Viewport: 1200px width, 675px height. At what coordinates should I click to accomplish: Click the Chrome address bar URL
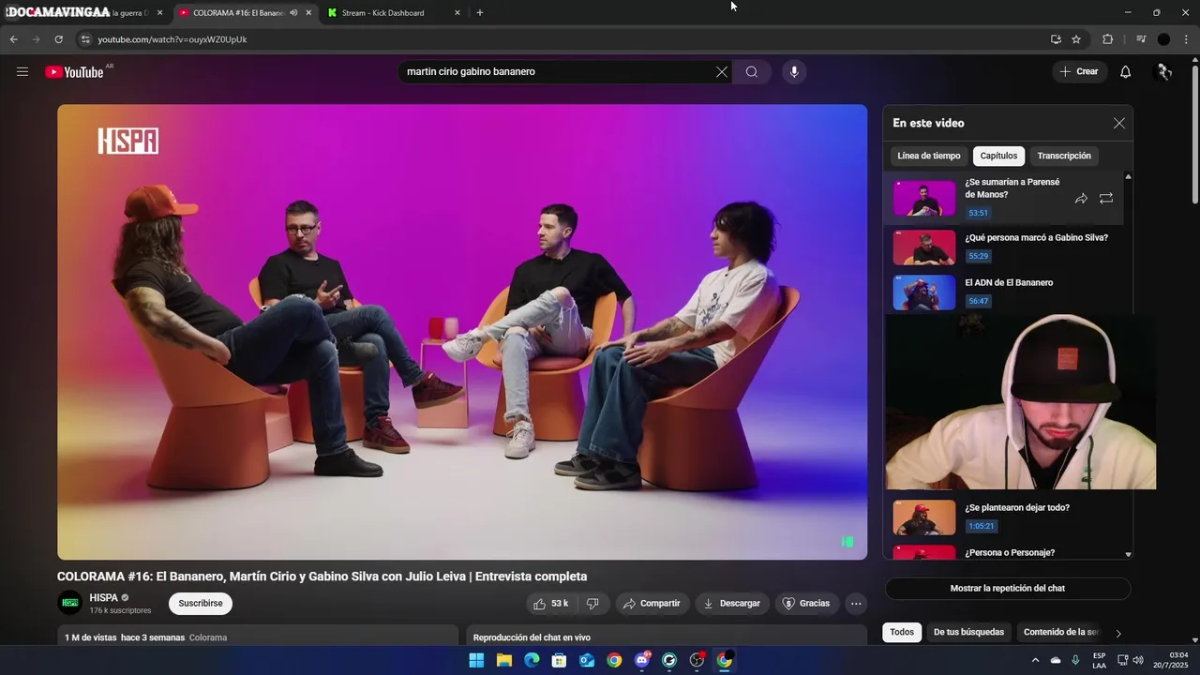coord(172,39)
